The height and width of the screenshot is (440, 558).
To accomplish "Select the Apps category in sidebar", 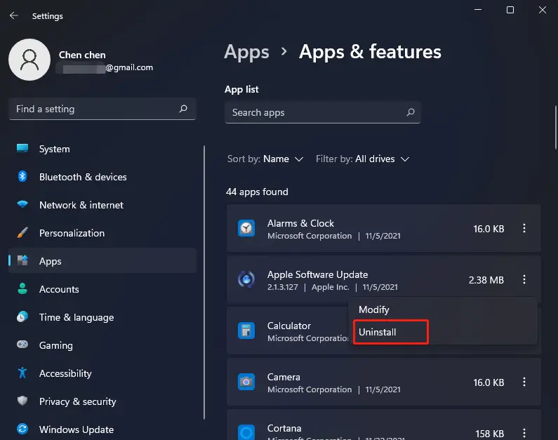I will pyautogui.click(x=102, y=261).
